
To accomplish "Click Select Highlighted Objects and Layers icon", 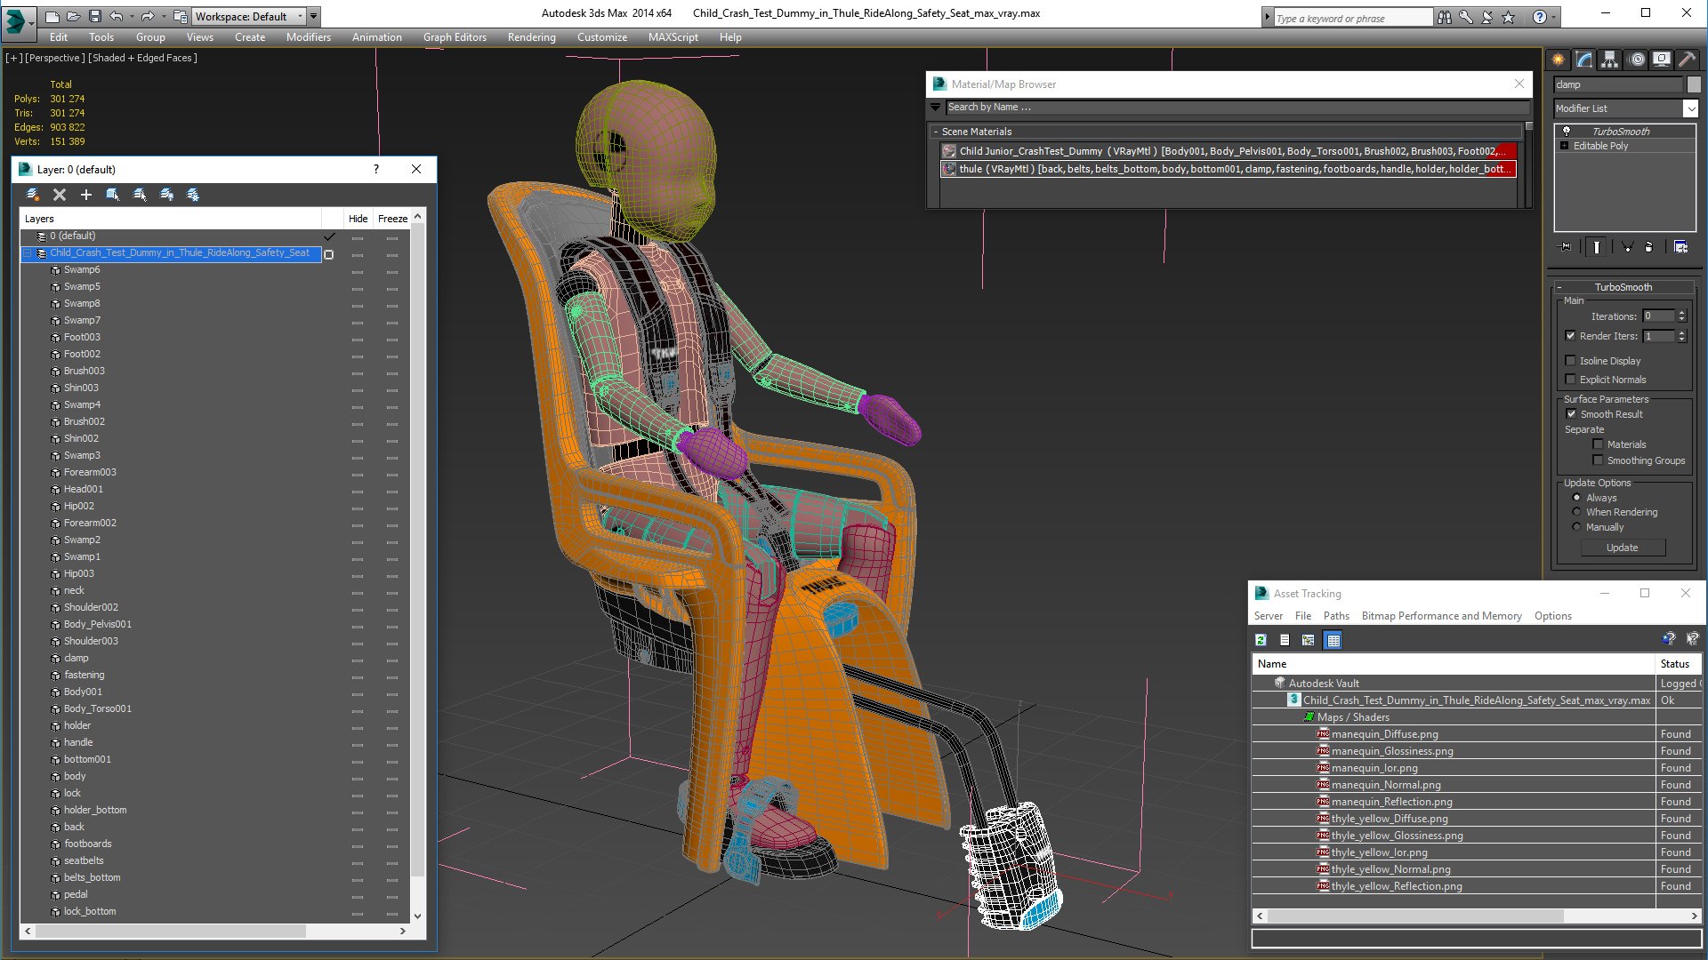I will (113, 194).
